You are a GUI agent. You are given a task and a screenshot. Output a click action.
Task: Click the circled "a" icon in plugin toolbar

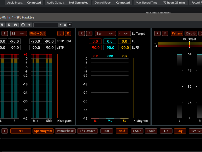click(23, 25)
